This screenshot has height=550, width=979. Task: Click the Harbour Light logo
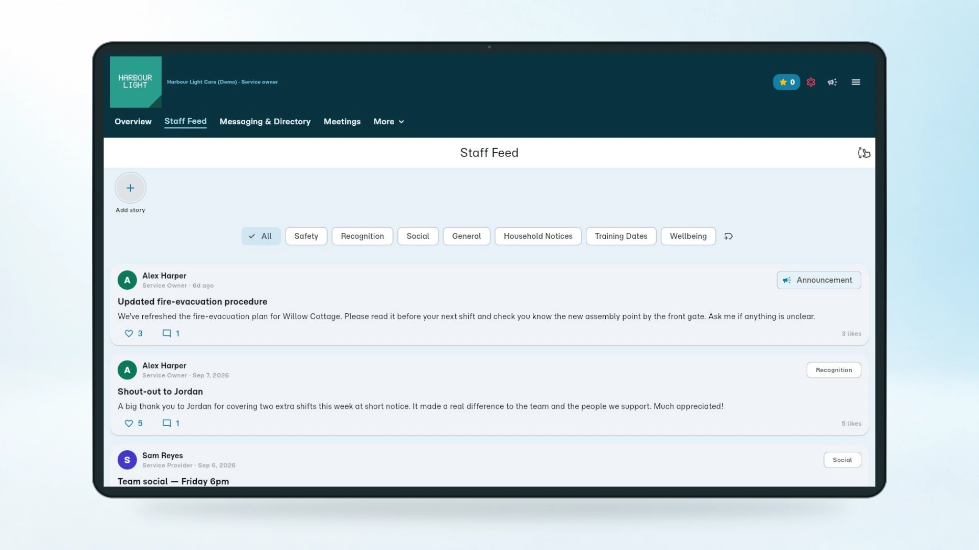[136, 82]
